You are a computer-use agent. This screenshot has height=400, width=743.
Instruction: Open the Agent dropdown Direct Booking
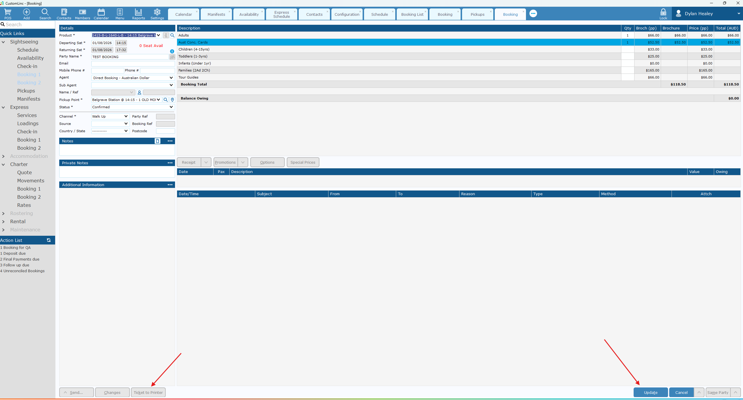click(x=133, y=78)
